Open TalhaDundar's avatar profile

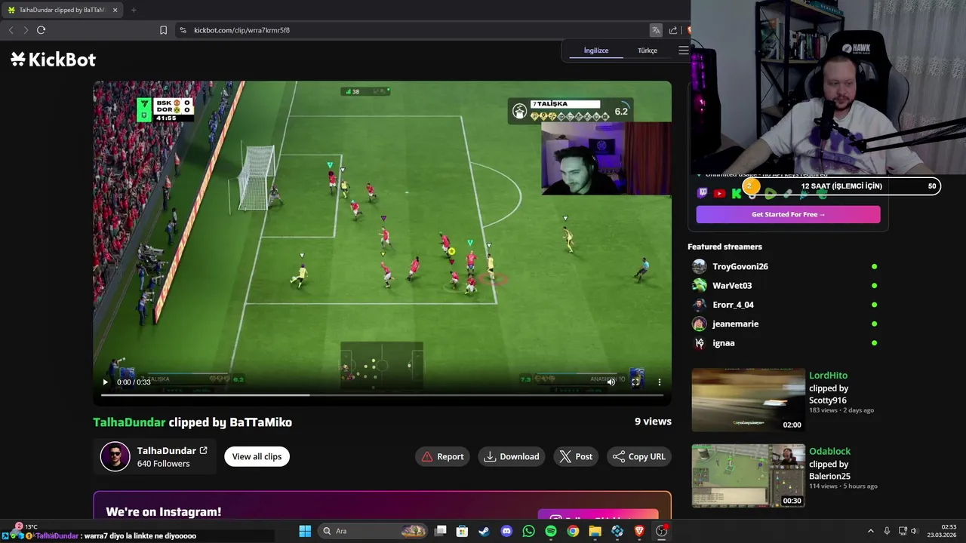coord(115,456)
